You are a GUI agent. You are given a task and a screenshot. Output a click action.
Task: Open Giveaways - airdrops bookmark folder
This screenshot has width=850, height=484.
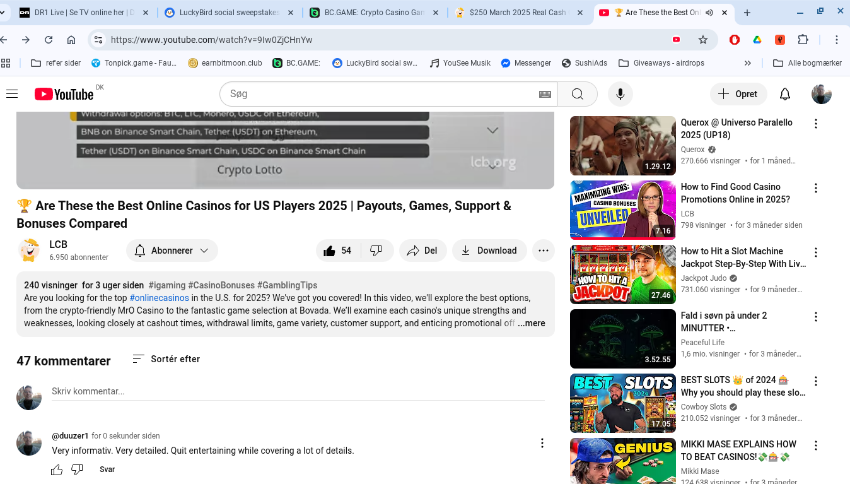tap(661, 63)
